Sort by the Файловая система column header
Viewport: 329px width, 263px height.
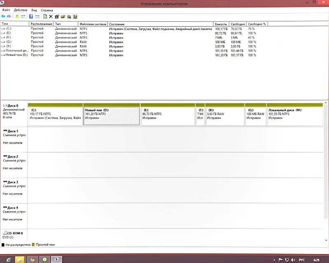click(93, 24)
